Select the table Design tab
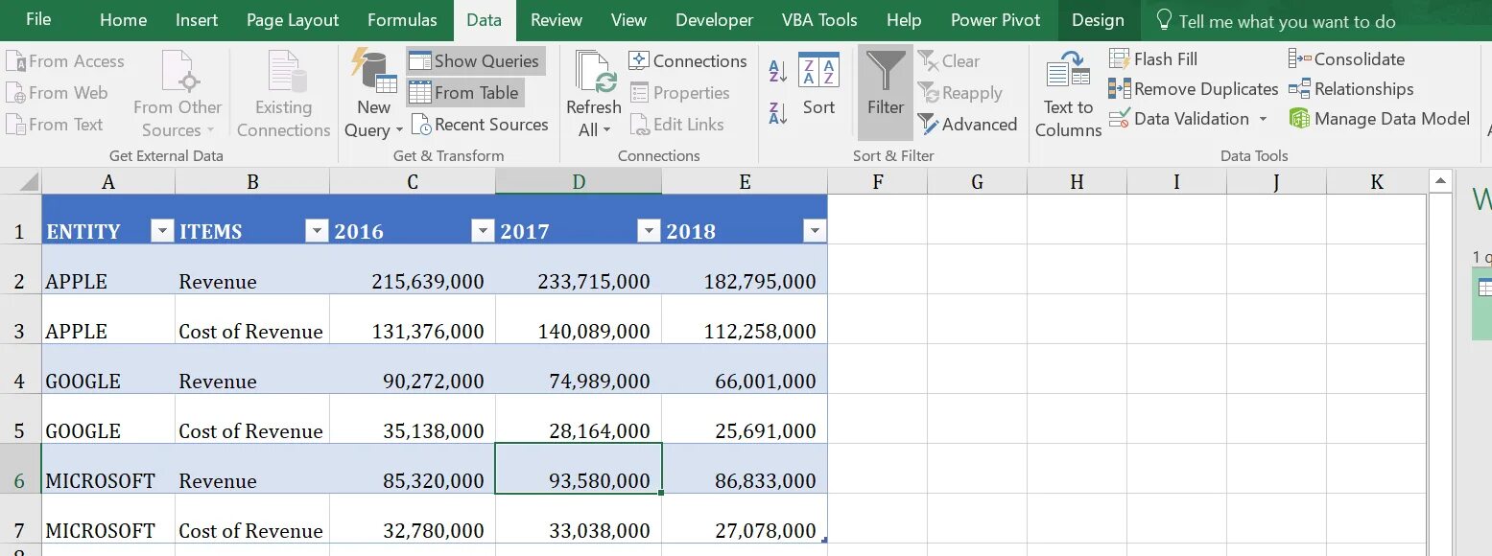Screen dimensions: 1492x556 tap(1098, 19)
